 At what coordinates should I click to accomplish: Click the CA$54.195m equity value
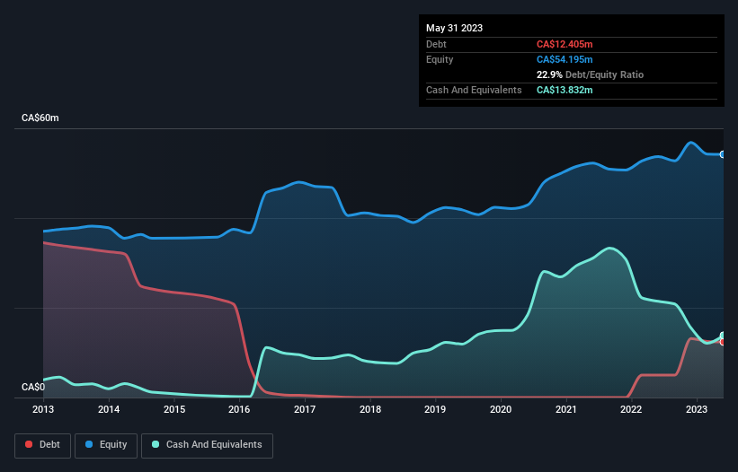pyautogui.click(x=565, y=59)
